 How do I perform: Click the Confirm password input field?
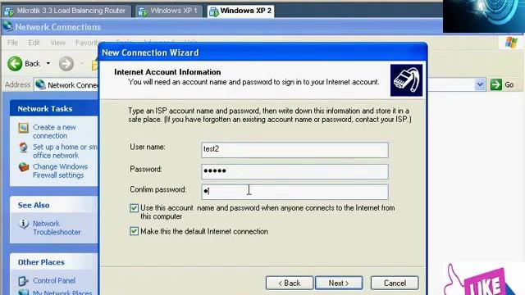tap(294, 192)
